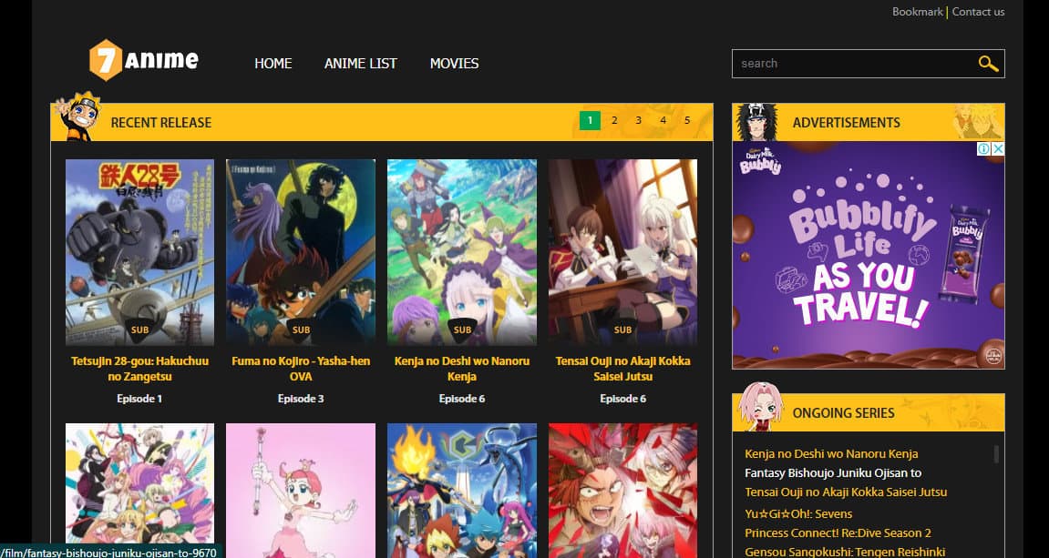
Task: Click SUB badge on Kenja no Deshi poster
Action: (x=462, y=330)
